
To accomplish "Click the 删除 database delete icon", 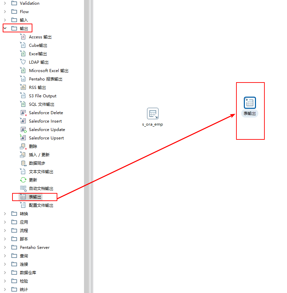I will pyautogui.click(x=23, y=146).
